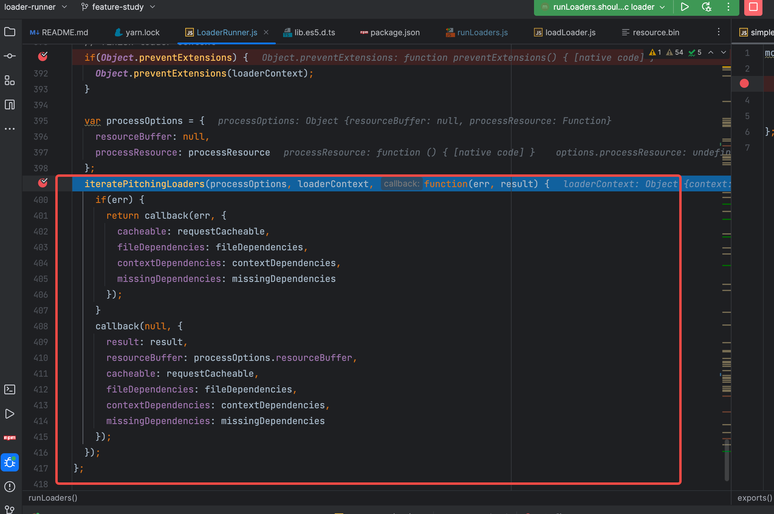Jump to the next highlighted error arrow

[723, 53]
